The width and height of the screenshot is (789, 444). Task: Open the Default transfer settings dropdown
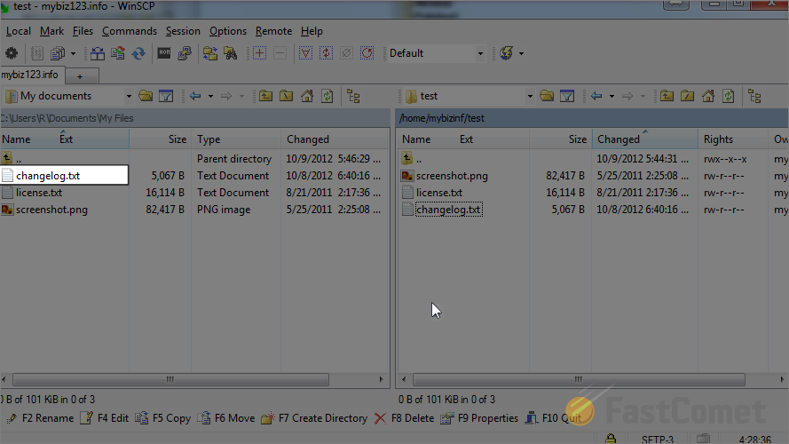point(480,53)
